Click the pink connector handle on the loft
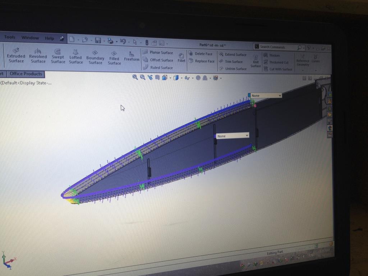The image size is (368, 276). point(255,106)
